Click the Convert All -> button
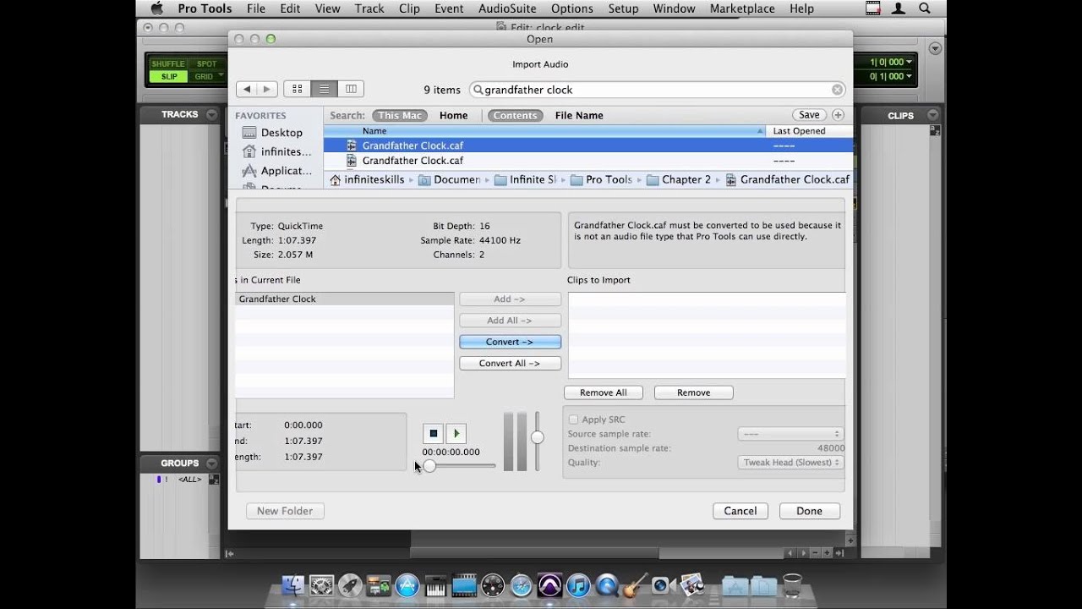Image resolution: width=1082 pixels, height=609 pixels. point(510,363)
